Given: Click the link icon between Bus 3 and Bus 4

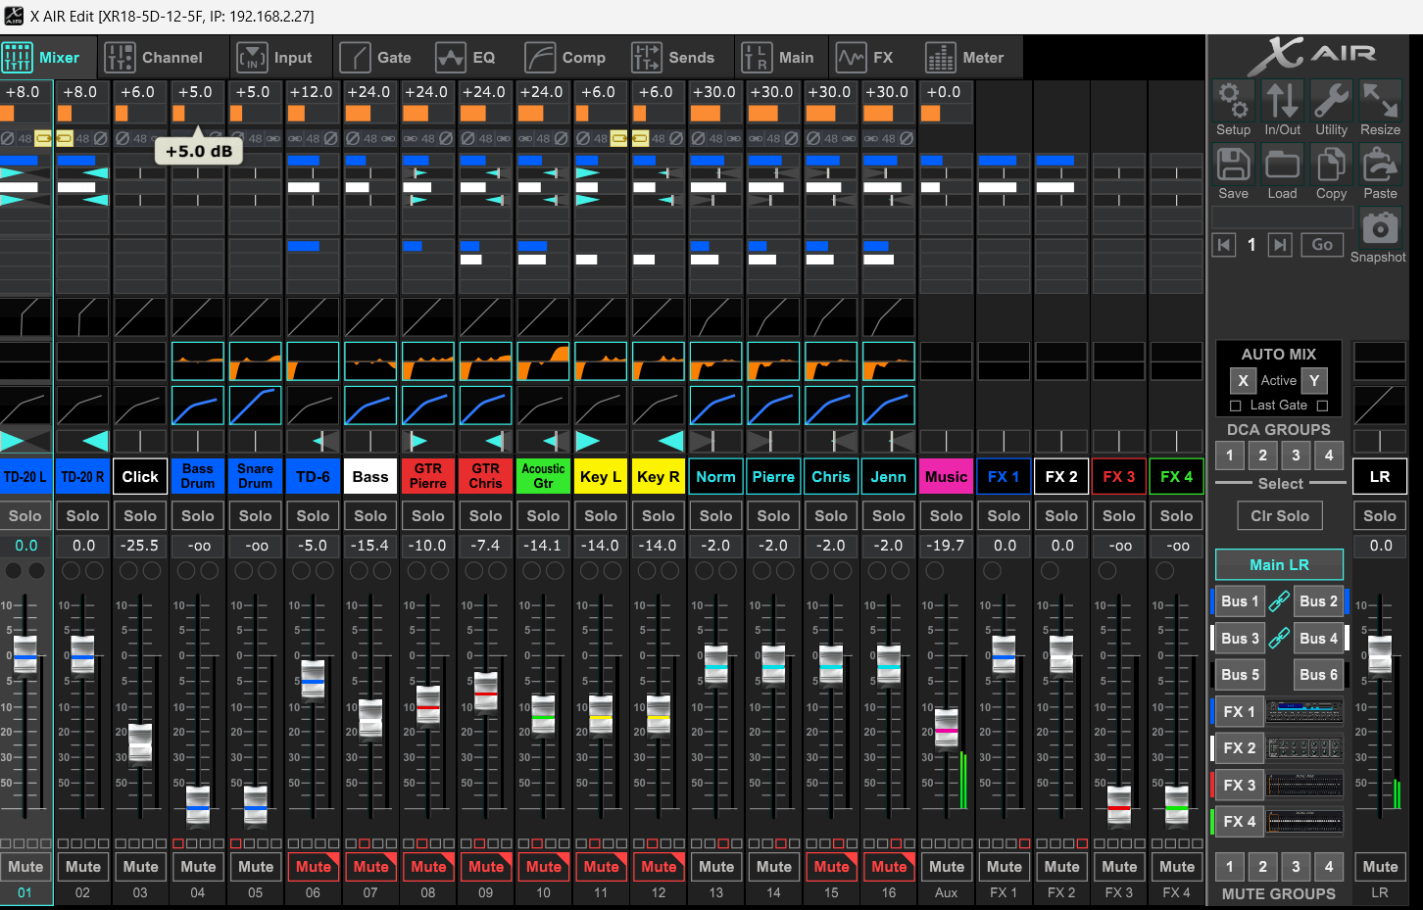Looking at the screenshot, I should [x=1279, y=639].
